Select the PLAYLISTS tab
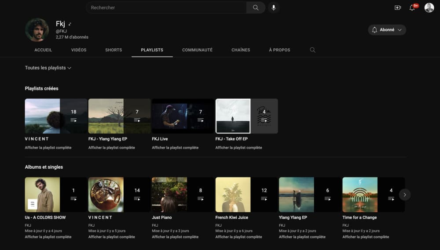 pyautogui.click(x=152, y=50)
